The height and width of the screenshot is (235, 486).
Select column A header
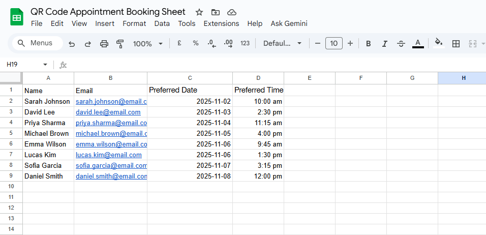click(x=48, y=78)
